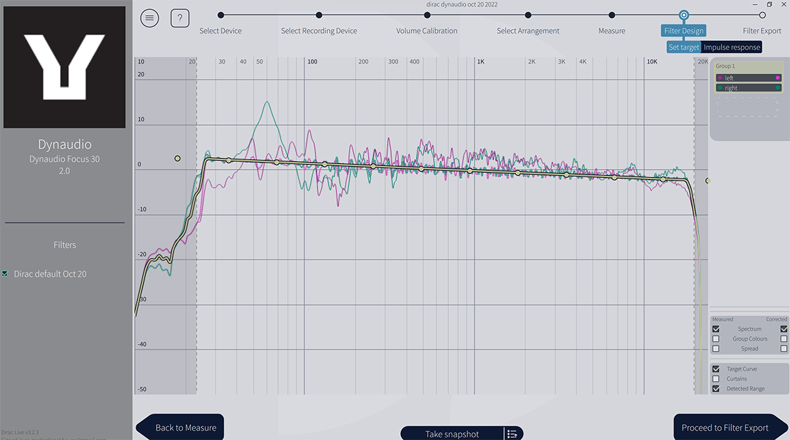Click the Dynaudio logo image
The height and width of the screenshot is (440, 790).
pos(65,67)
